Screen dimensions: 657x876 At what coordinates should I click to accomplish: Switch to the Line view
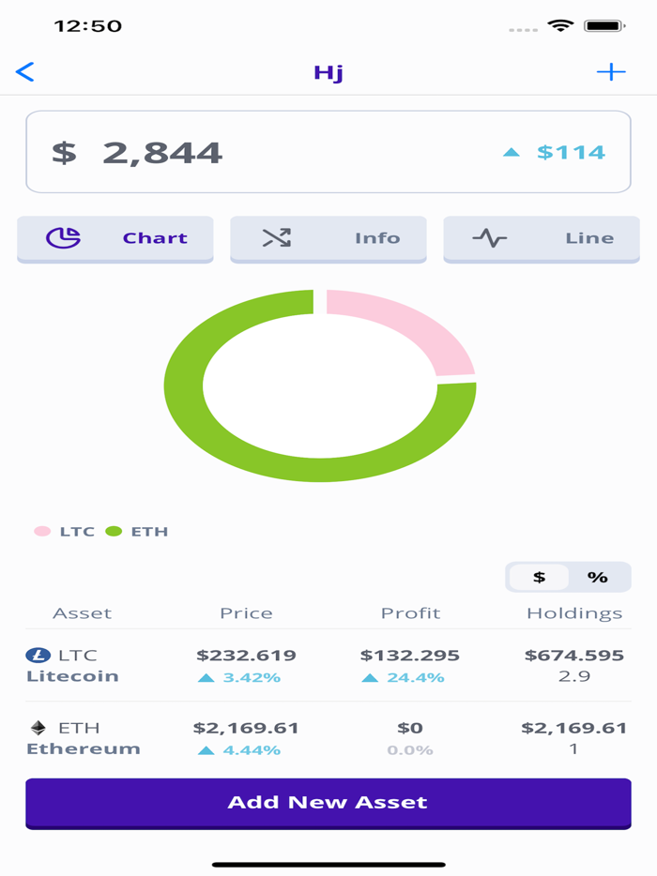pos(541,237)
